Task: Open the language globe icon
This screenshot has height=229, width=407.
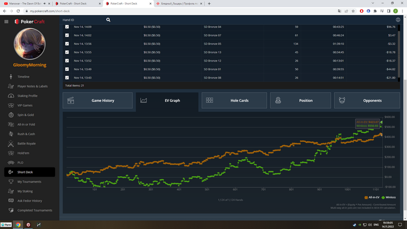Action: click(398, 20)
